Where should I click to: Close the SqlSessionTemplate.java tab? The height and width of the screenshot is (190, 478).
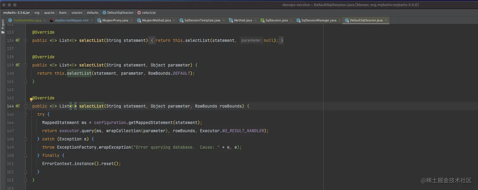224,20
